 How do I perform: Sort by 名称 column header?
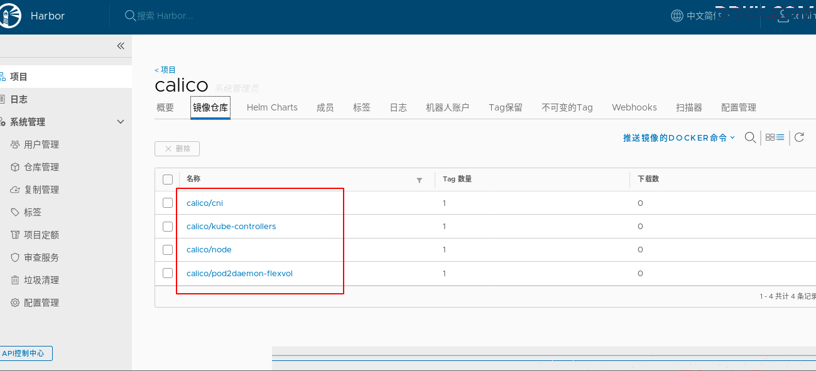(x=193, y=179)
